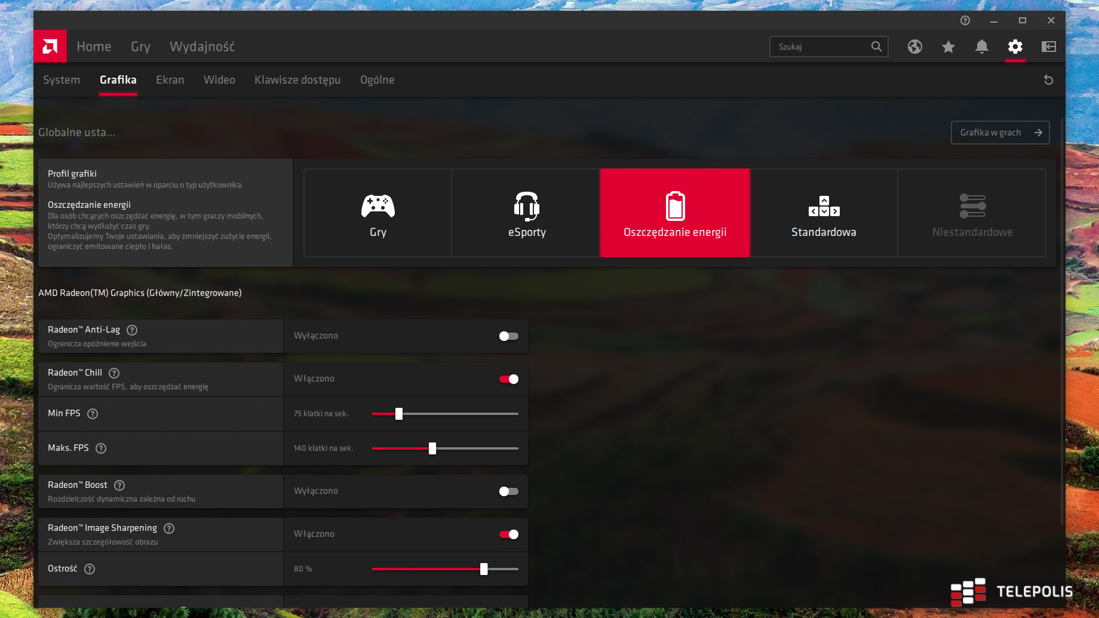Open notifications bell icon
The image size is (1099, 618).
tap(981, 47)
